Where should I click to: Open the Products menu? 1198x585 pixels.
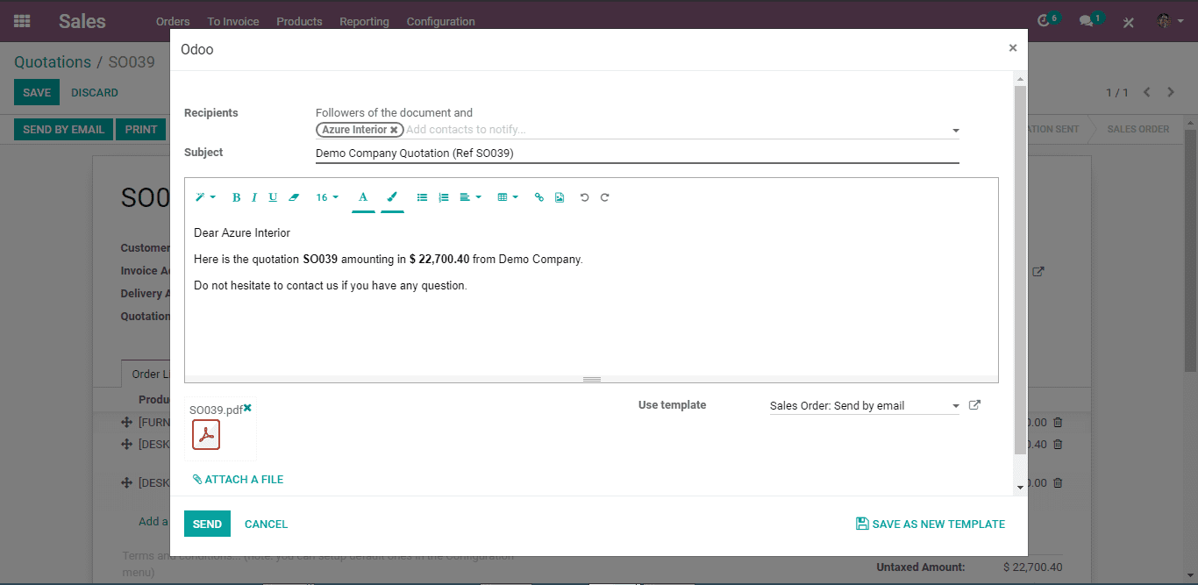(299, 21)
